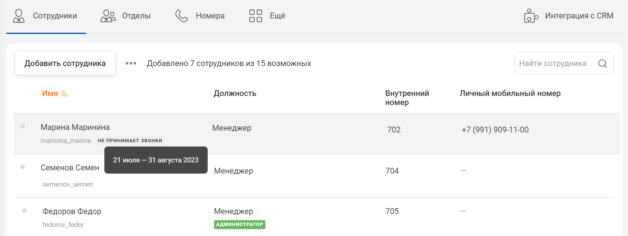Click login fedorov_fedor
The image size is (628, 236).
click(x=63, y=225)
